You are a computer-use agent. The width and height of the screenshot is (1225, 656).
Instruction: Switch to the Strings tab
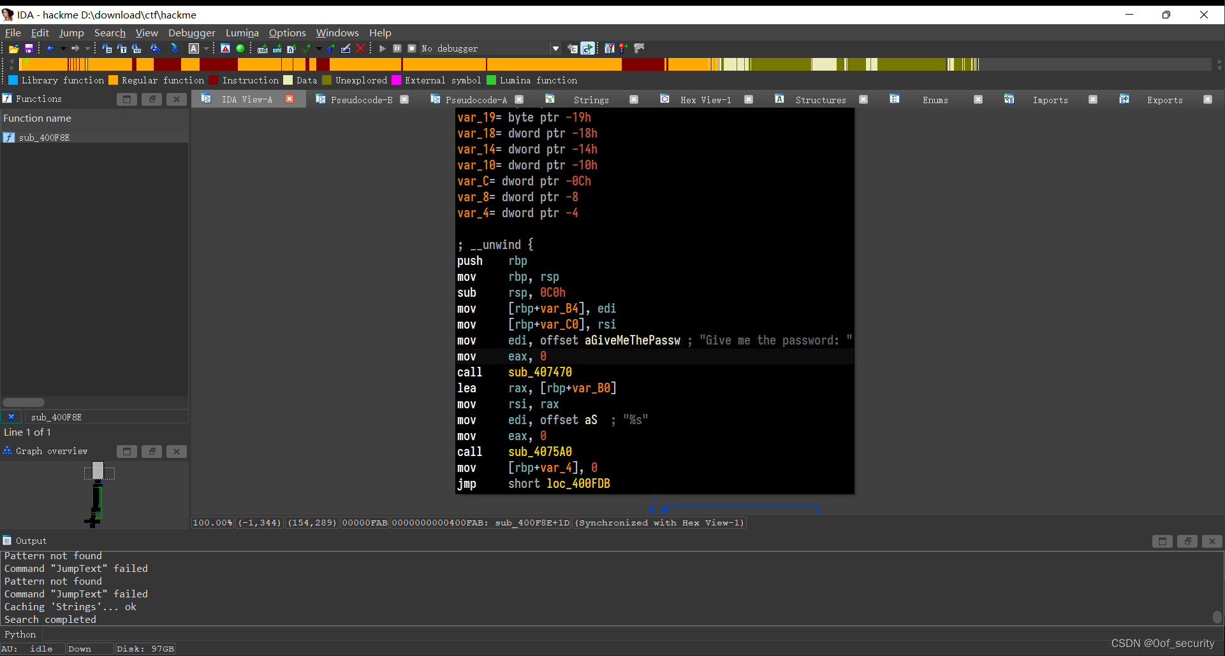(x=590, y=99)
